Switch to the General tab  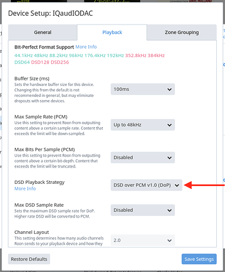42,32
